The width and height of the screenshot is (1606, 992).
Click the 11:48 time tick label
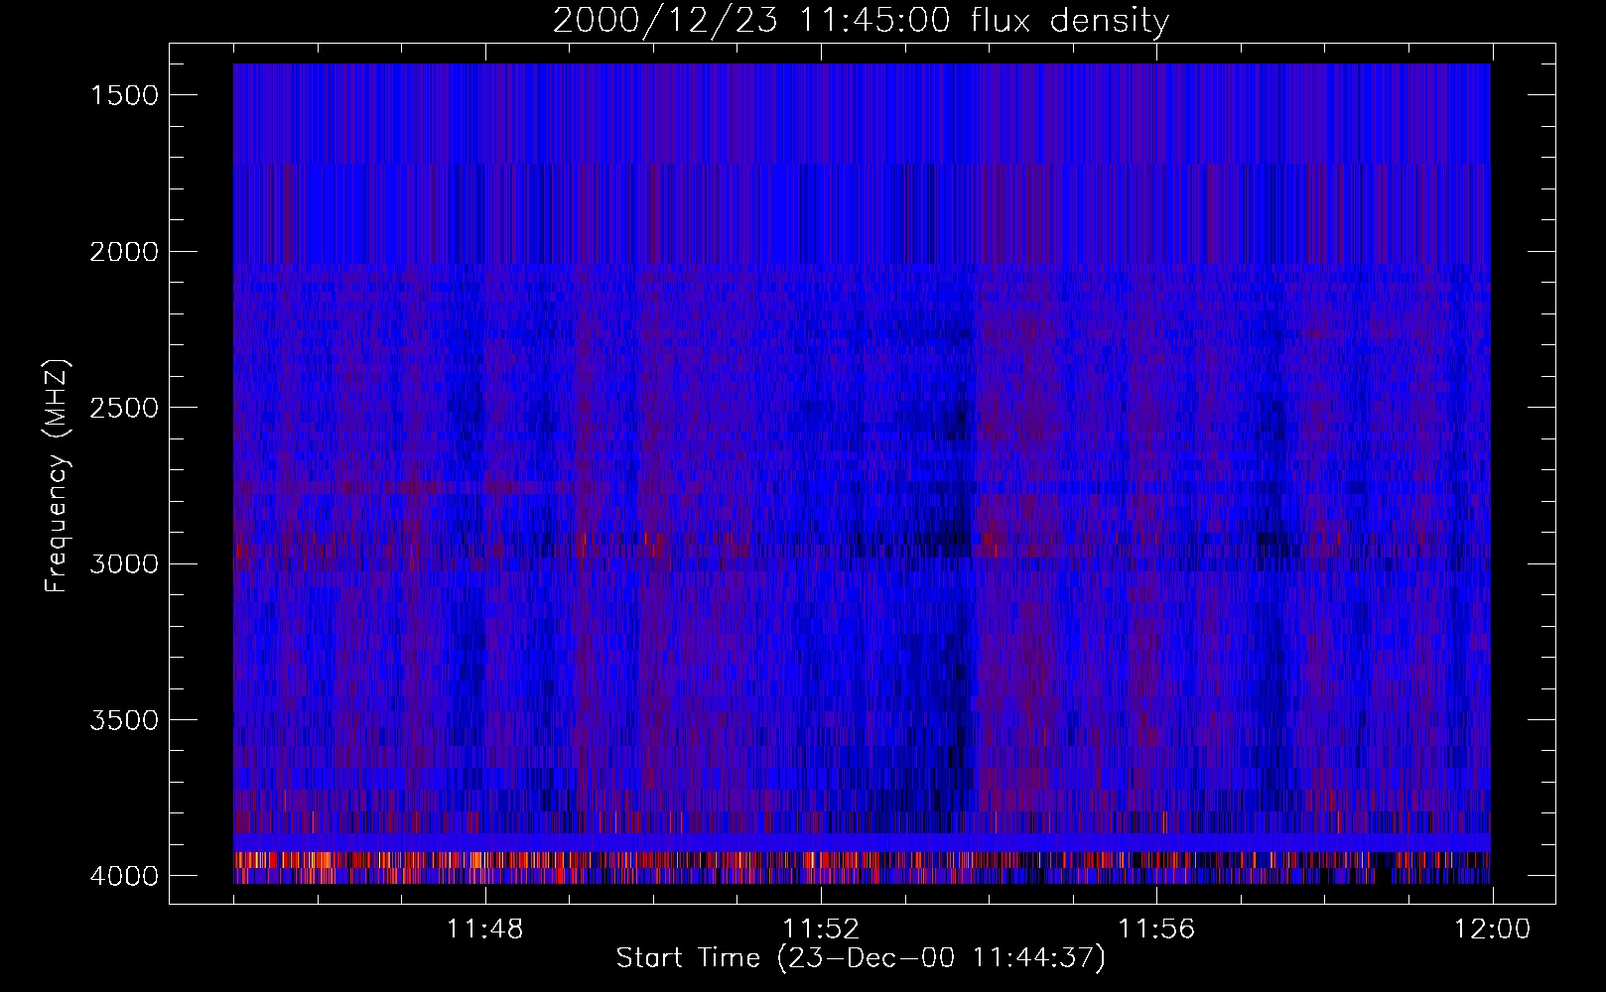[485, 930]
